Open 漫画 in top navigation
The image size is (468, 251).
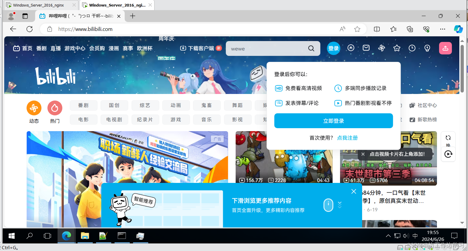pyautogui.click(x=114, y=48)
